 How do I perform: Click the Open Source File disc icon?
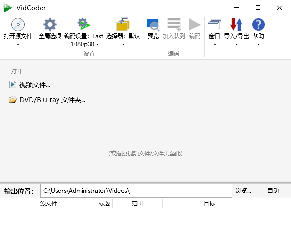coord(18,24)
